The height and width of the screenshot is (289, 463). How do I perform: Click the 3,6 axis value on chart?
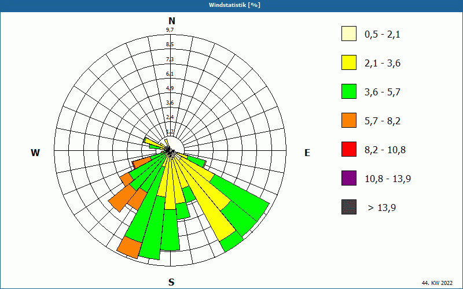tap(170, 103)
